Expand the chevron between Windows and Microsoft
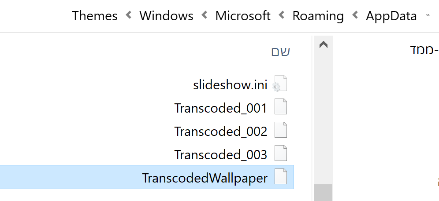439x201 pixels. coord(205,16)
